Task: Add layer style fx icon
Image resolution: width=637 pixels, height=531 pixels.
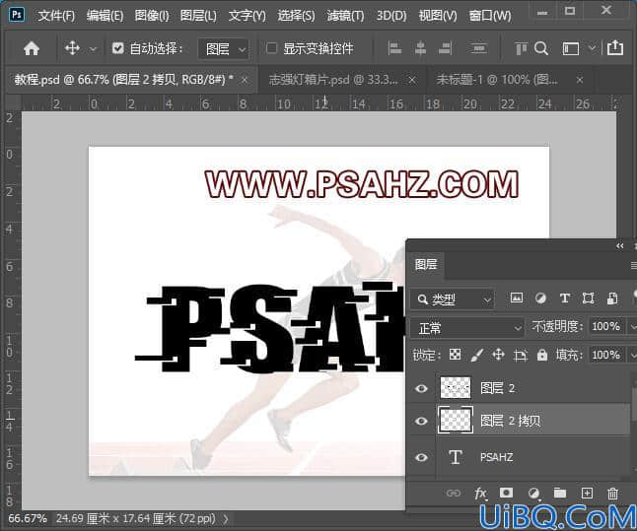Action: pyautogui.click(x=480, y=494)
